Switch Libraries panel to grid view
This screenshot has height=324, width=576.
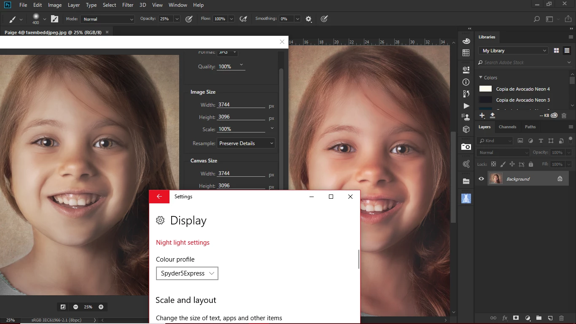click(x=556, y=51)
